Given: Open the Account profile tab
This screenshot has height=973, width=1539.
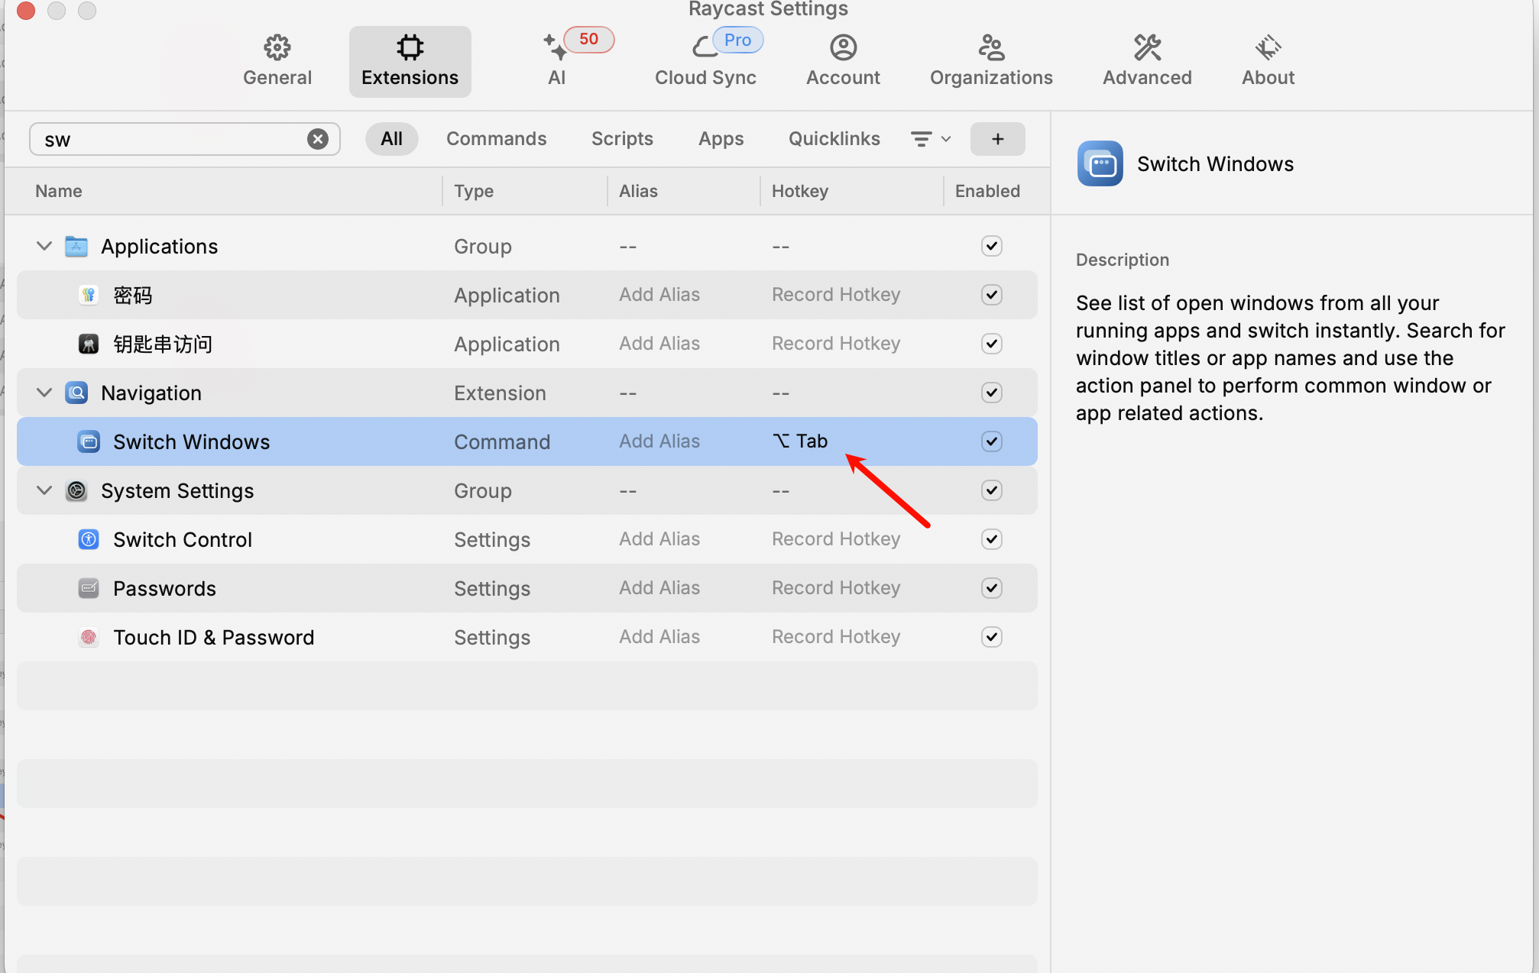Looking at the screenshot, I should pos(843,60).
